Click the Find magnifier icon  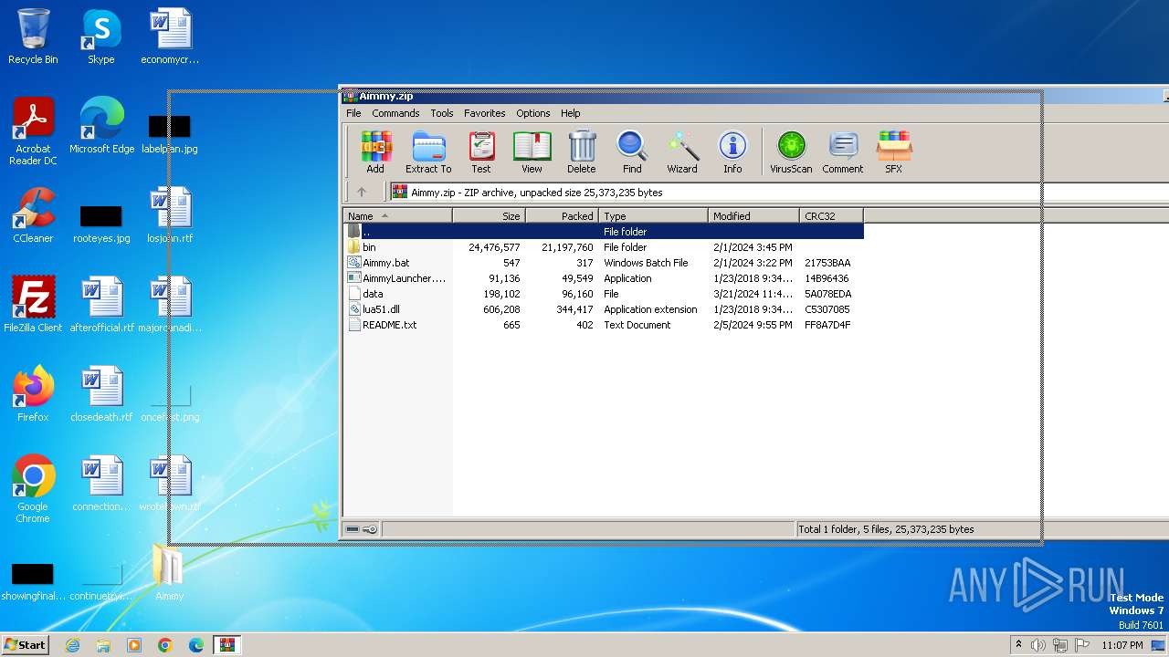coord(632,151)
